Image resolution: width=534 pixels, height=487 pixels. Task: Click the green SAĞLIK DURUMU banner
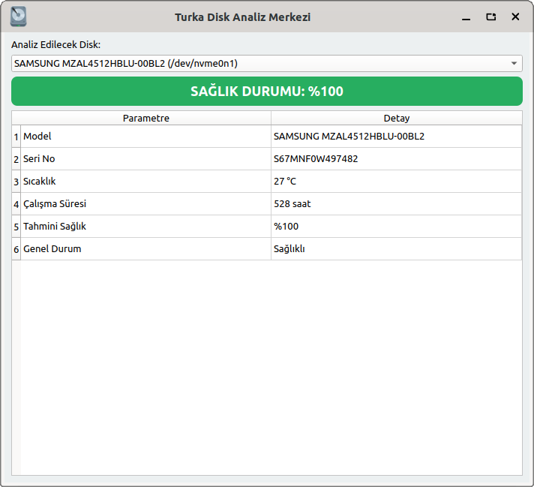point(266,92)
